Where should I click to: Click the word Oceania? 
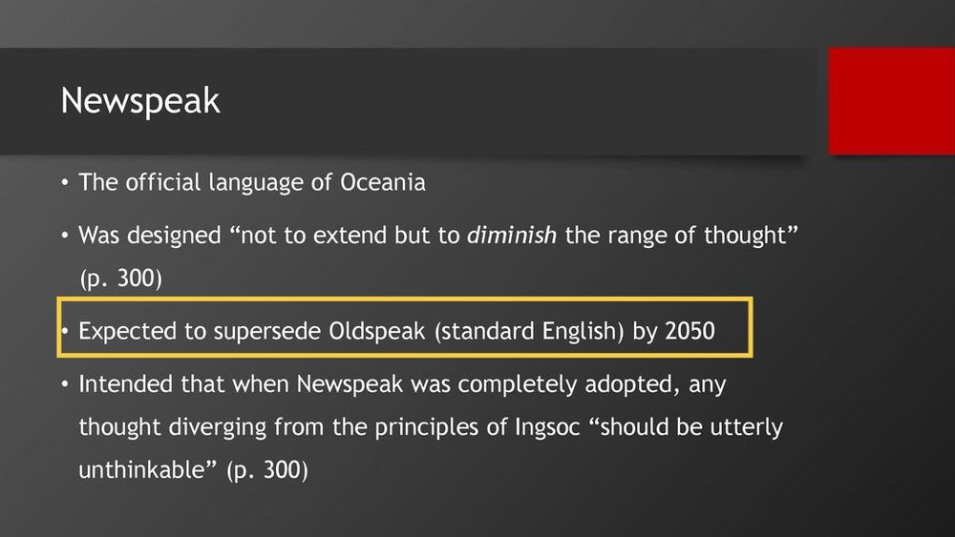pyautogui.click(x=383, y=182)
